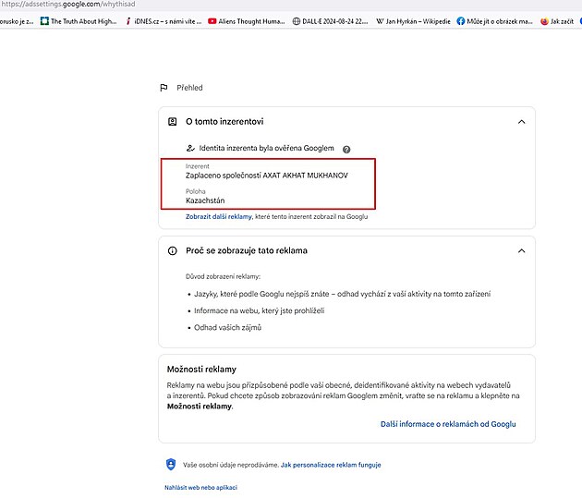Open The Truth About High... bookmark
Viewport: 582px width, 498px height.
point(79,21)
